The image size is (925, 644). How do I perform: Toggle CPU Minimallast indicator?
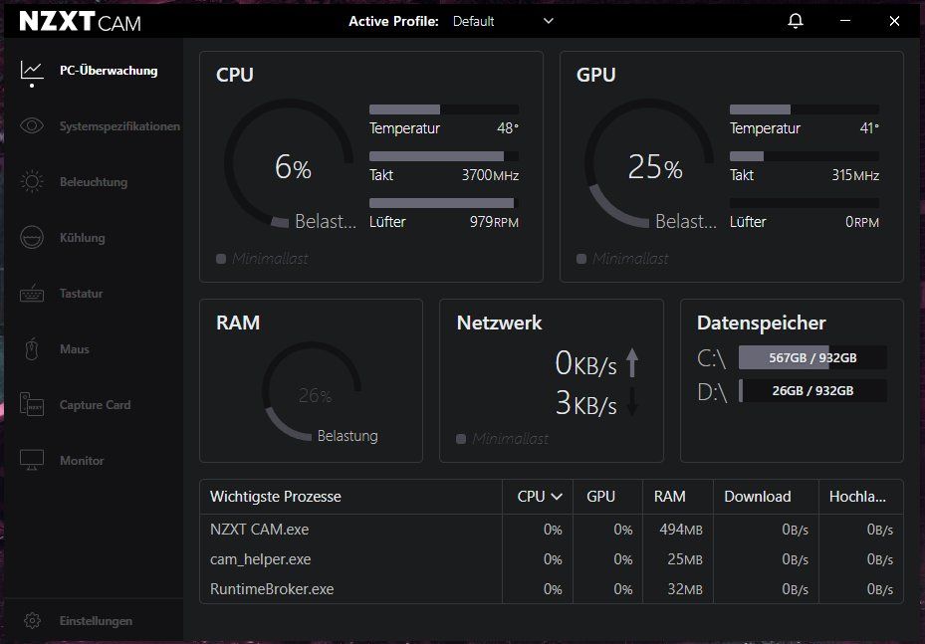(x=221, y=259)
